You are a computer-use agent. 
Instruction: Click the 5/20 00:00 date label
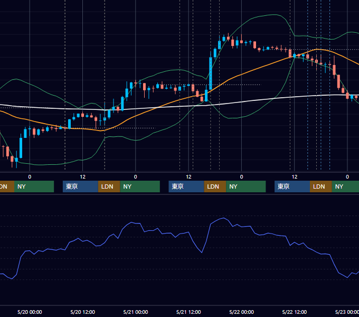point(30,312)
